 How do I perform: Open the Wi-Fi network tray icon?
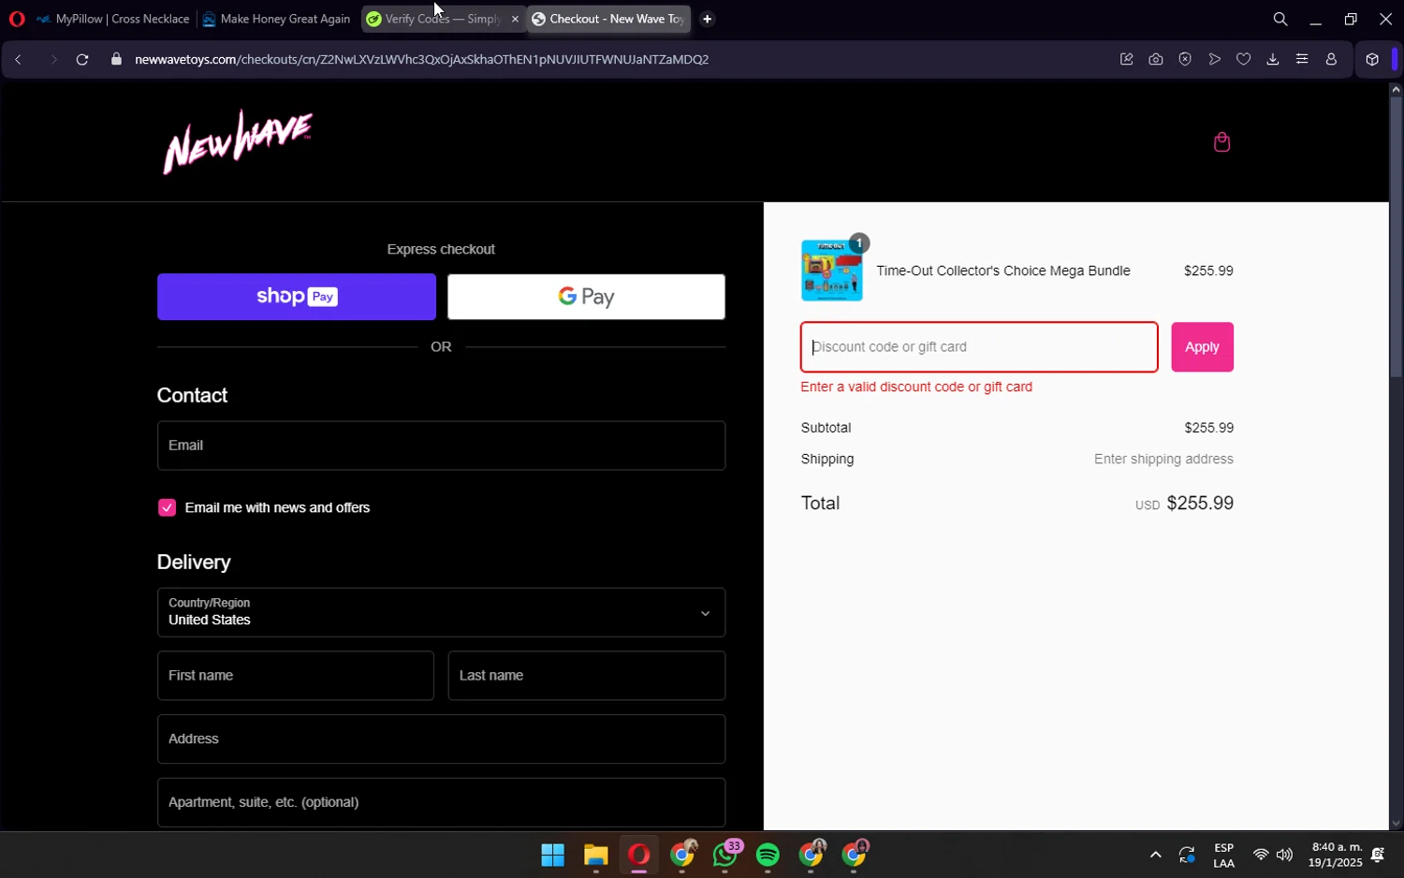1261,855
